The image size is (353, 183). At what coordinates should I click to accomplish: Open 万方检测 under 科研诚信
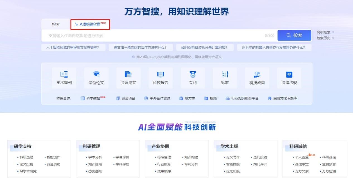329,171
